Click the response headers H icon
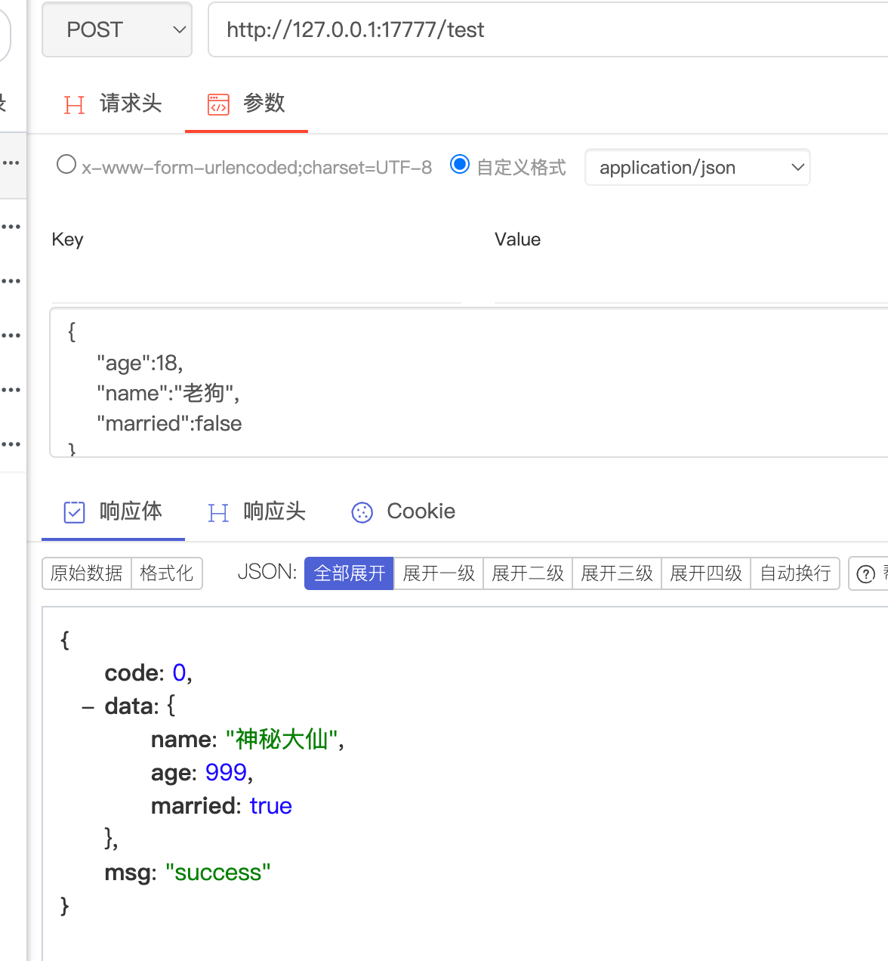This screenshot has width=888, height=961. (x=218, y=513)
